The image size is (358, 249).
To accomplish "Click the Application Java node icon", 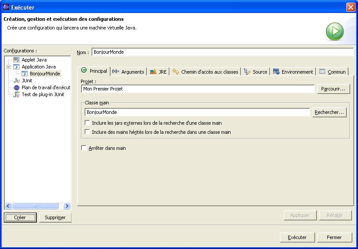I will tap(16, 67).
